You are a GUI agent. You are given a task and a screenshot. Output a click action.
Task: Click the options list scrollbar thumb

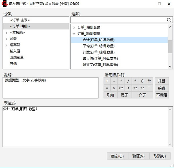170,47
